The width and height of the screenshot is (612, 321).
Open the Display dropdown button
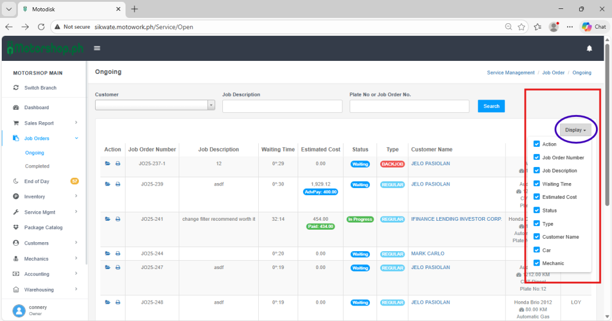click(577, 130)
